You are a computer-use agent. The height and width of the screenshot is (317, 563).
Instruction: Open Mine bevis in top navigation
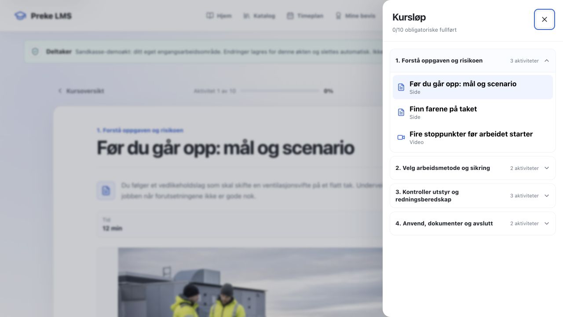(355, 16)
